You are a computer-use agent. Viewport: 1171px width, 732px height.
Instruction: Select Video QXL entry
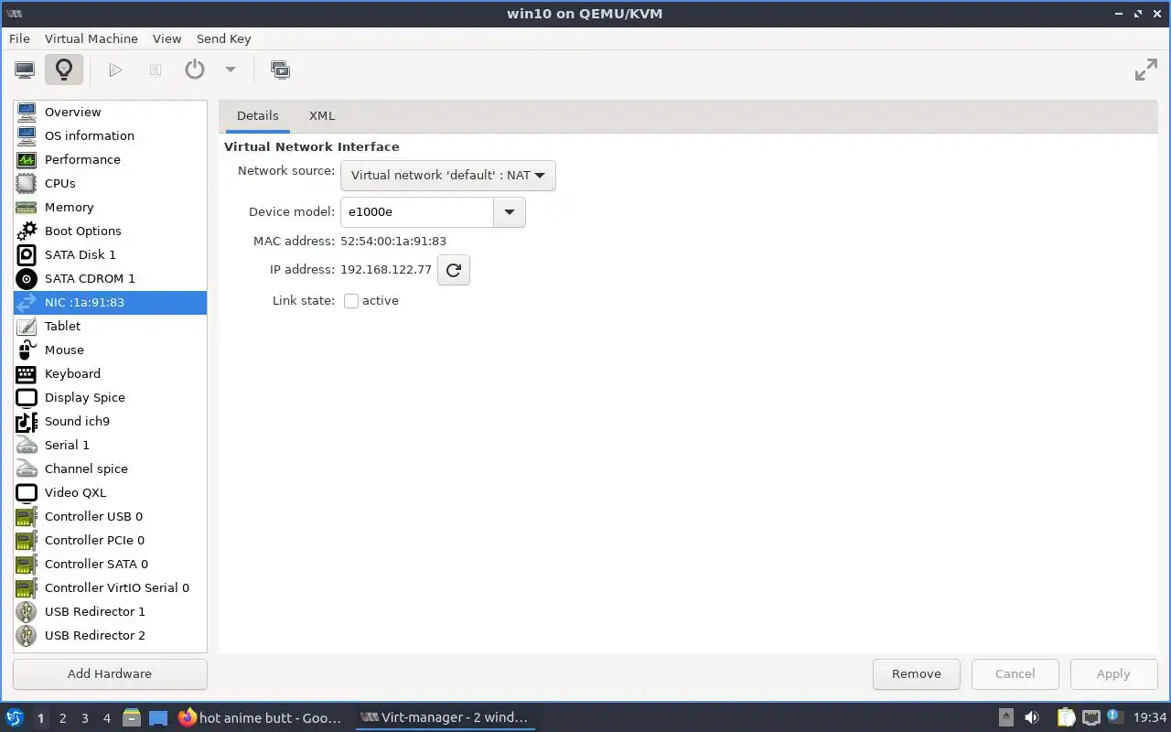[x=110, y=492]
